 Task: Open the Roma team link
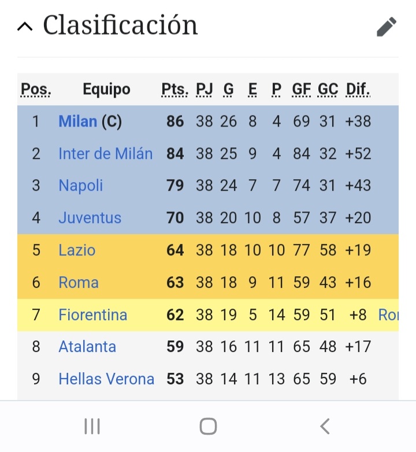(79, 282)
